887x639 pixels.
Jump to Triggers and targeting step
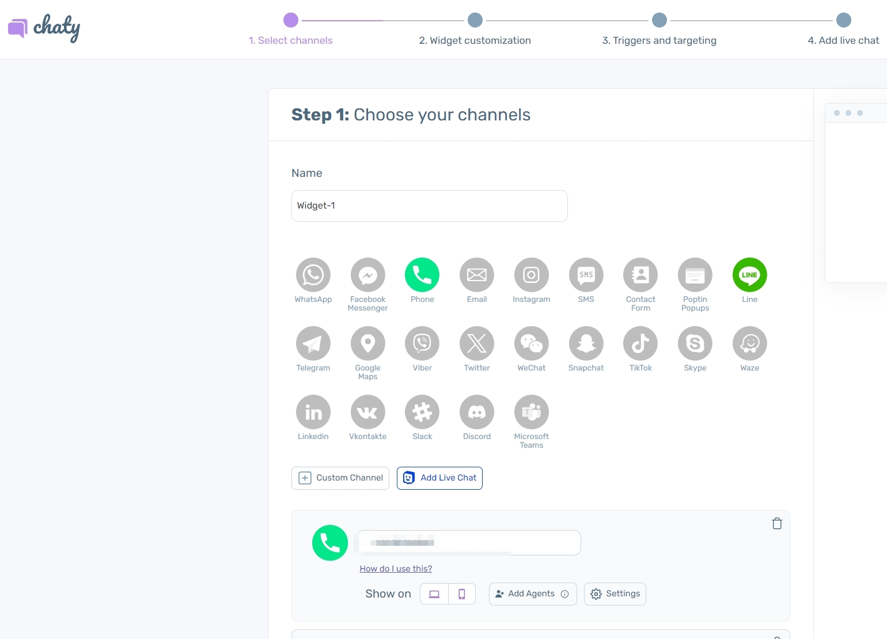tap(659, 21)
